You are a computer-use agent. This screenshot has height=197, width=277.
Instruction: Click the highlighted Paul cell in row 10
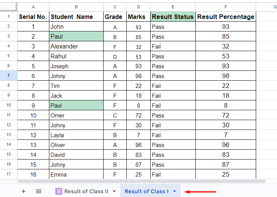[76, 105]
